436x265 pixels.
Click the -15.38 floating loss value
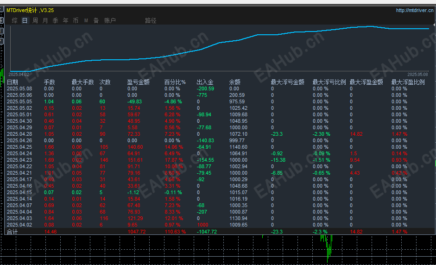coord(278,160)
